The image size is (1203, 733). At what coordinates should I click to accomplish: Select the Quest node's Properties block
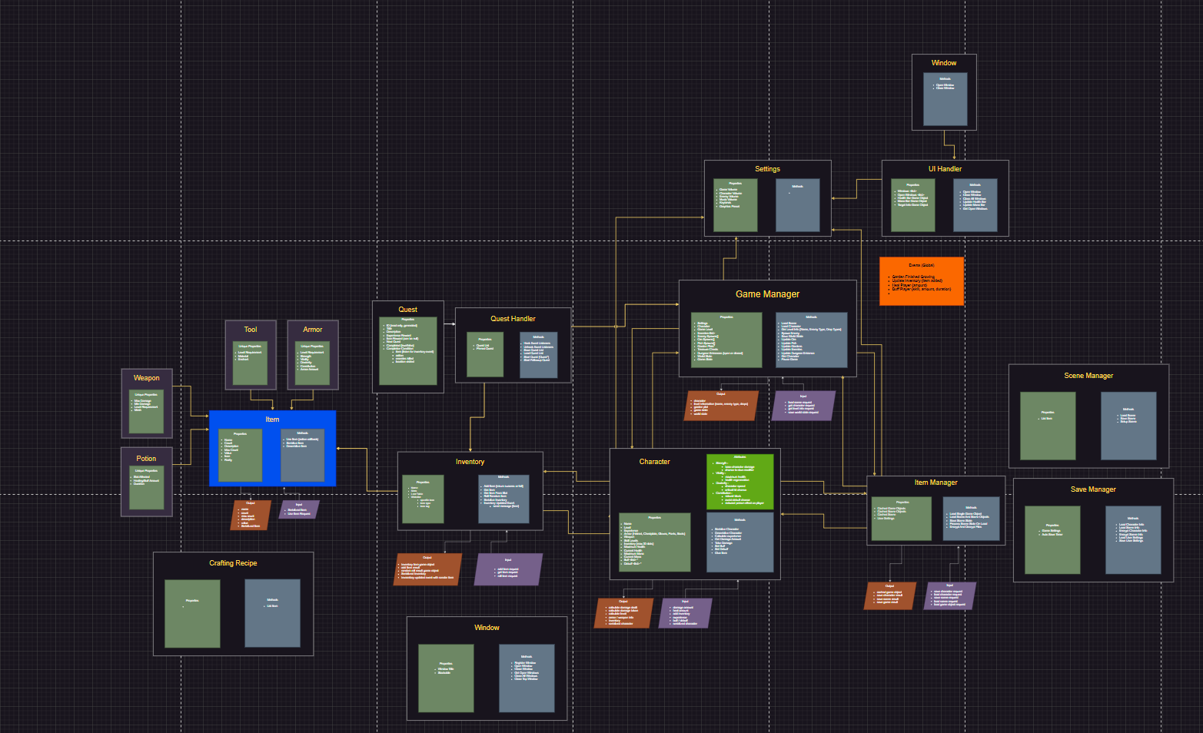point(407,351)
